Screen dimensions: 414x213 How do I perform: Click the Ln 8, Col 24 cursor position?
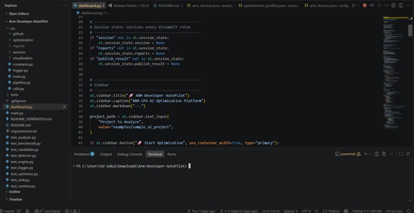(x=270, y=211)
